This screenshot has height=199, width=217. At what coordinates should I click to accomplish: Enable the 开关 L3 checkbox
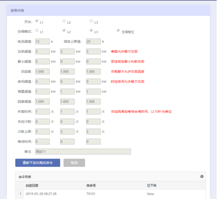[91, 21]
